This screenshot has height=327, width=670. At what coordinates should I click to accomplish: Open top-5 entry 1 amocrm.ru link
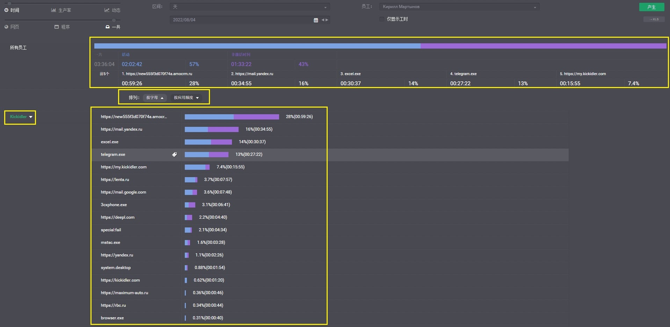click(157, 74)
